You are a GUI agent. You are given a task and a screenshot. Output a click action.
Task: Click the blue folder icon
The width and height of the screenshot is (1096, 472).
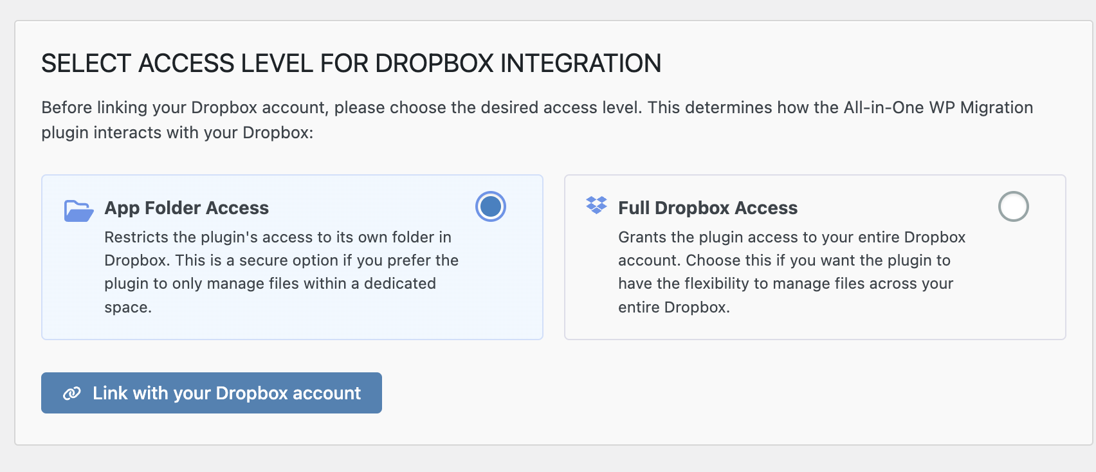(x=78, y=211)
